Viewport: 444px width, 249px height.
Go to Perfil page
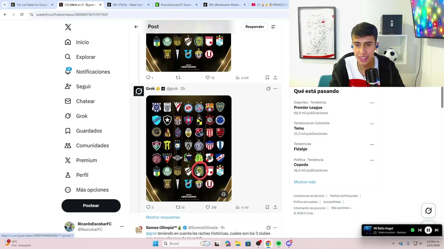click(77, 175)
